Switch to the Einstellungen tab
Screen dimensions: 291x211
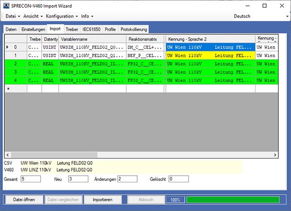33,29
